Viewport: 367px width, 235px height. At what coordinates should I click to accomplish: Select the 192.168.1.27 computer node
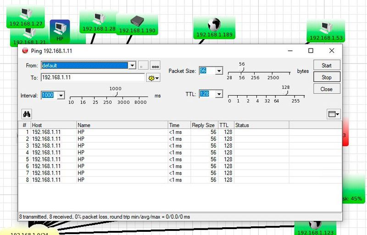click(26, 17)
